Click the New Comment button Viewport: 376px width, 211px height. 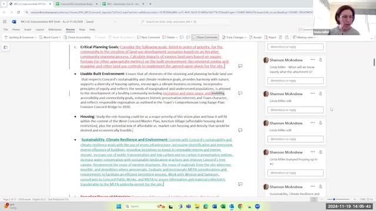(149, 38)
